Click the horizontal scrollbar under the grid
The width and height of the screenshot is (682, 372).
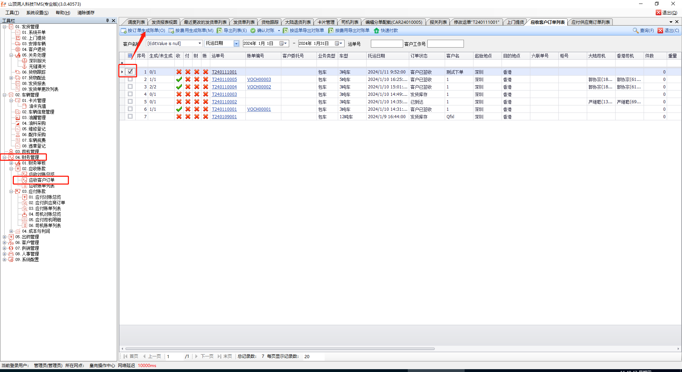click(280, 349)
